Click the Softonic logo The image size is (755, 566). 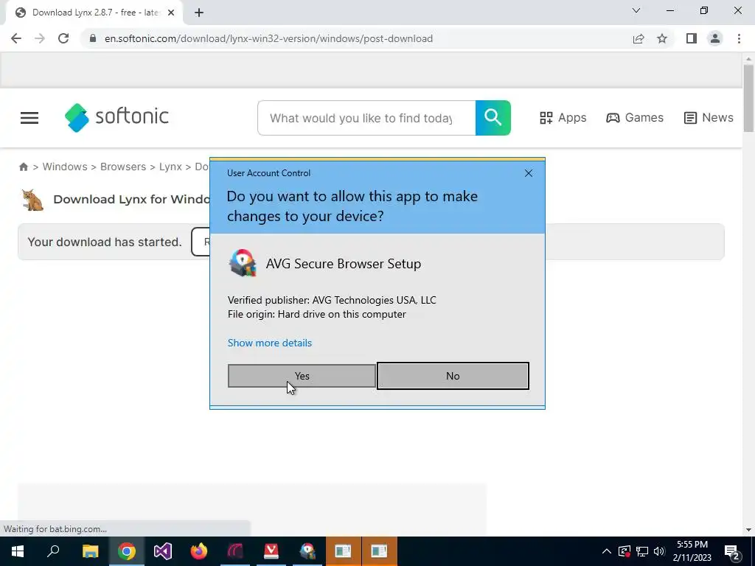click(116, 117)
